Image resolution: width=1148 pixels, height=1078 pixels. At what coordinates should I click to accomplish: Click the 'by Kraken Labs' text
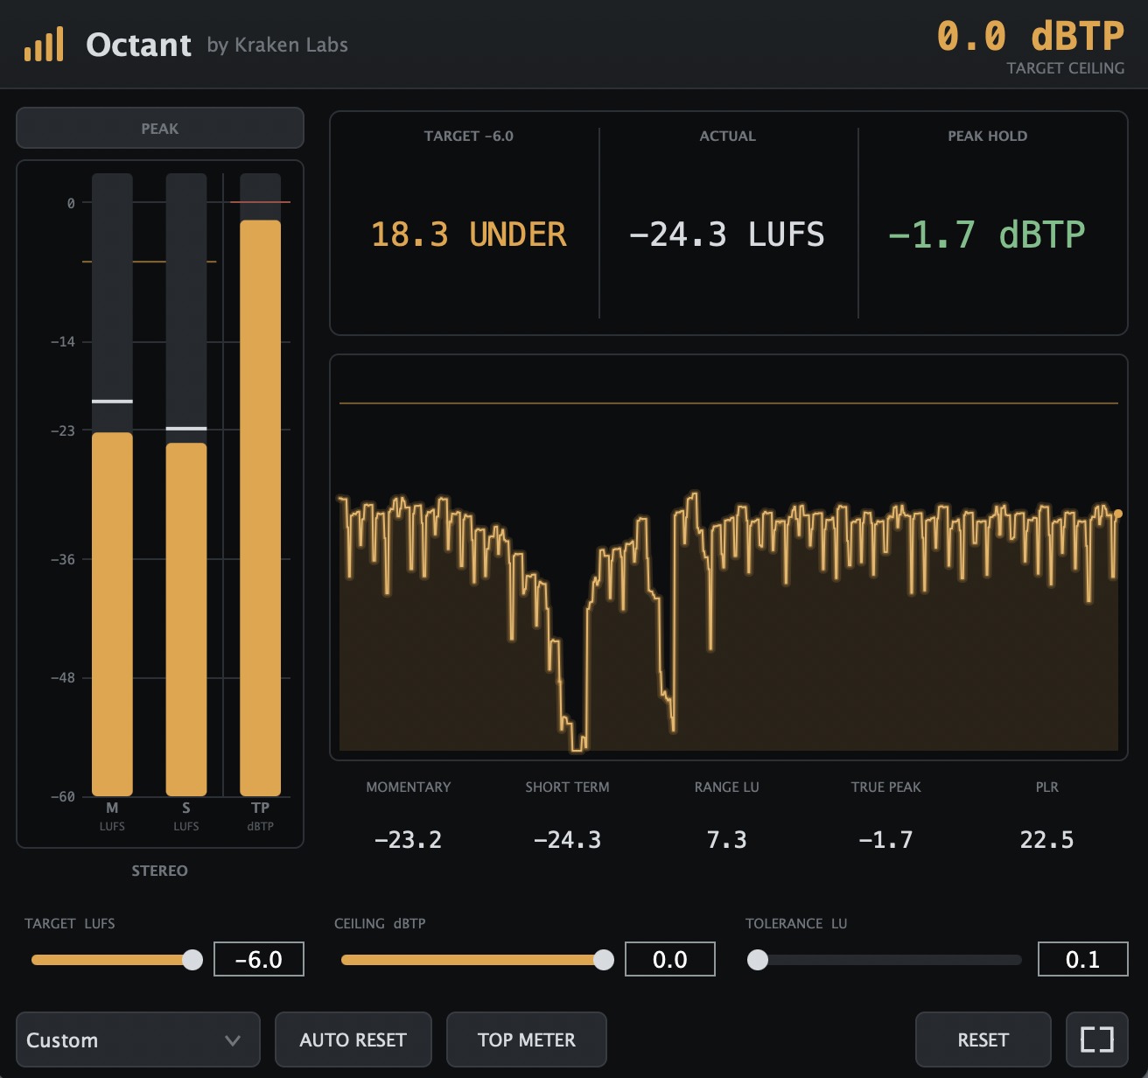click(277, 45)
